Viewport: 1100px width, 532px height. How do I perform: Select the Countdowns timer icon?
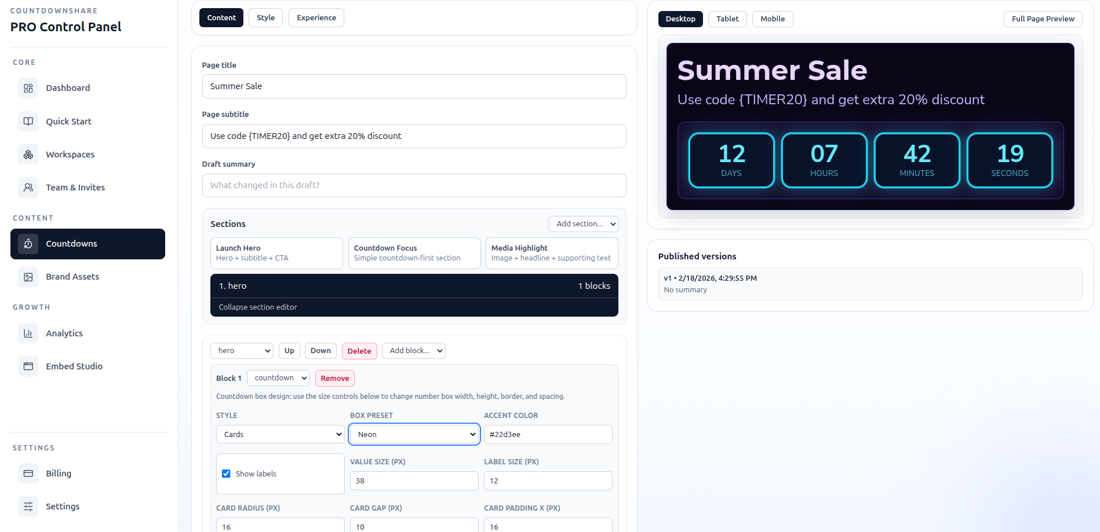tap(27, 244)
